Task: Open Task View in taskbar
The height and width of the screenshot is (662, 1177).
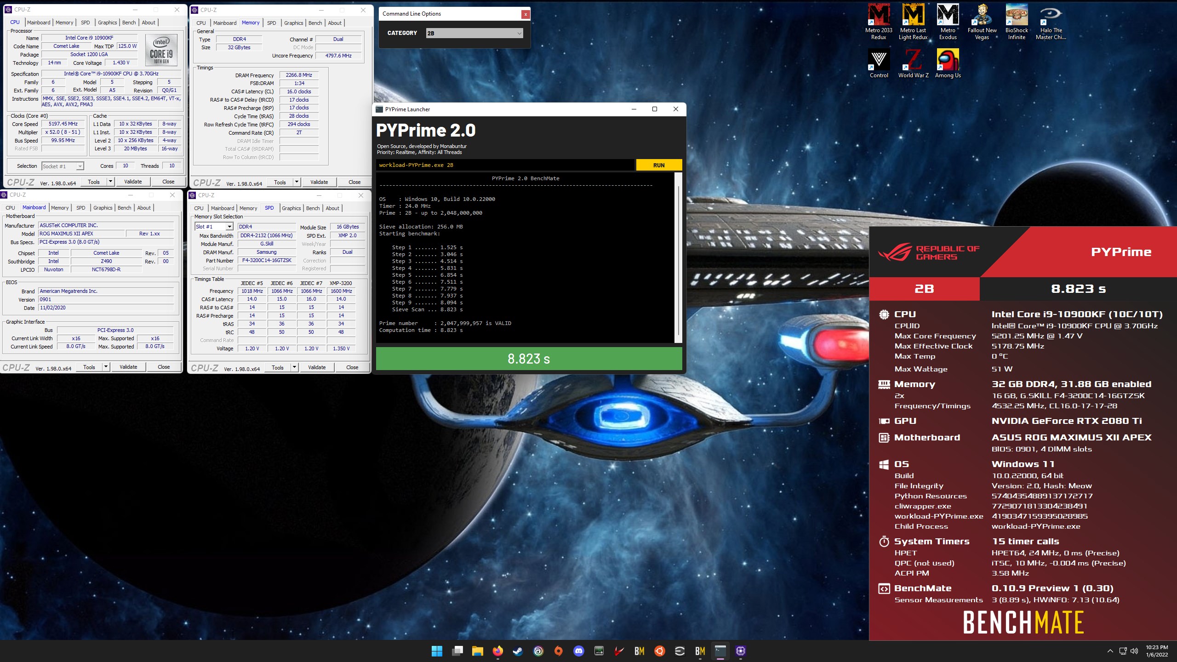Action: [x=457, y=651]
